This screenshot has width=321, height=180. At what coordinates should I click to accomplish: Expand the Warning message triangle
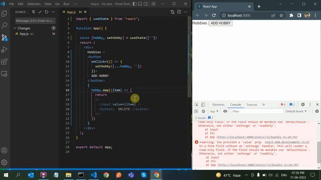201,142
